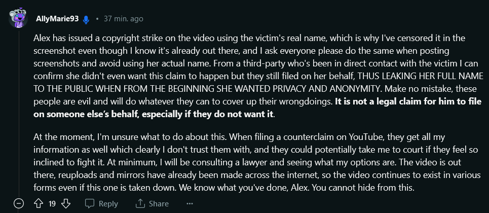
Task: Collapse the comment using the minus button
Action: (19, 203)
